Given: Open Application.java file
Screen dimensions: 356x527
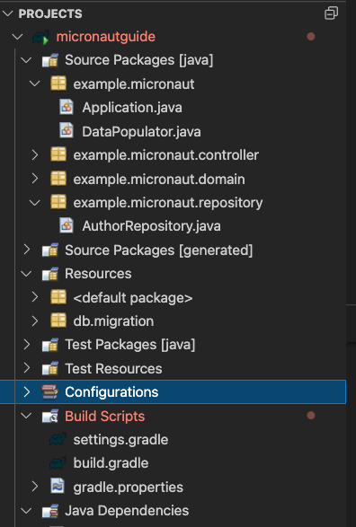Looking at the screenshot, I should pyautogui.click(x=132, y=108).
